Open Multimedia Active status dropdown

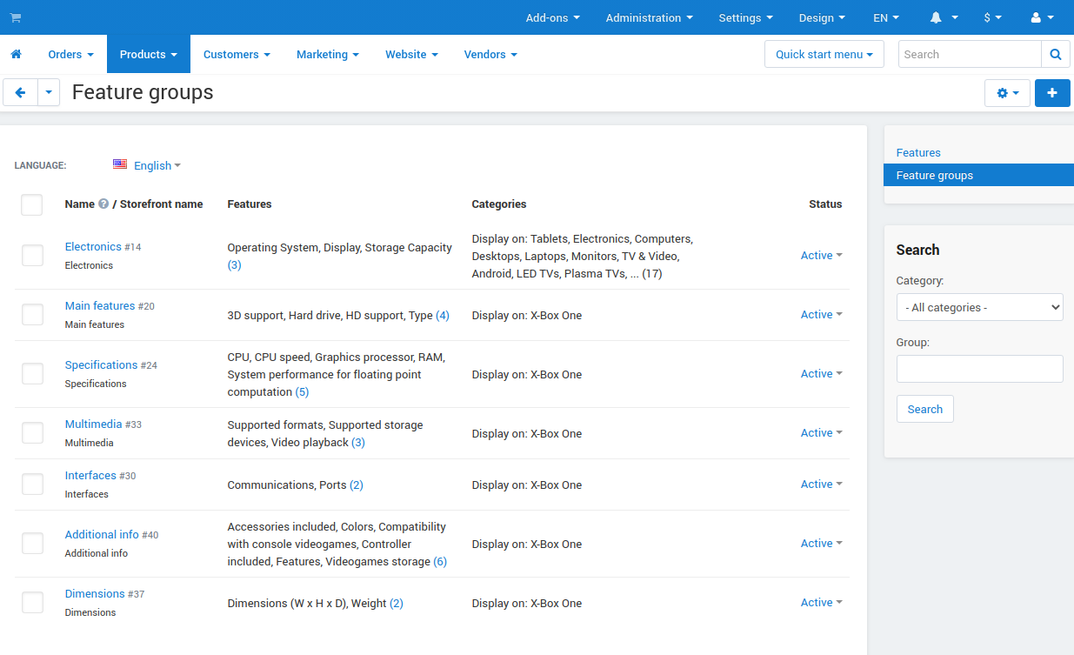pyautogui.click(x=821, y=432)
